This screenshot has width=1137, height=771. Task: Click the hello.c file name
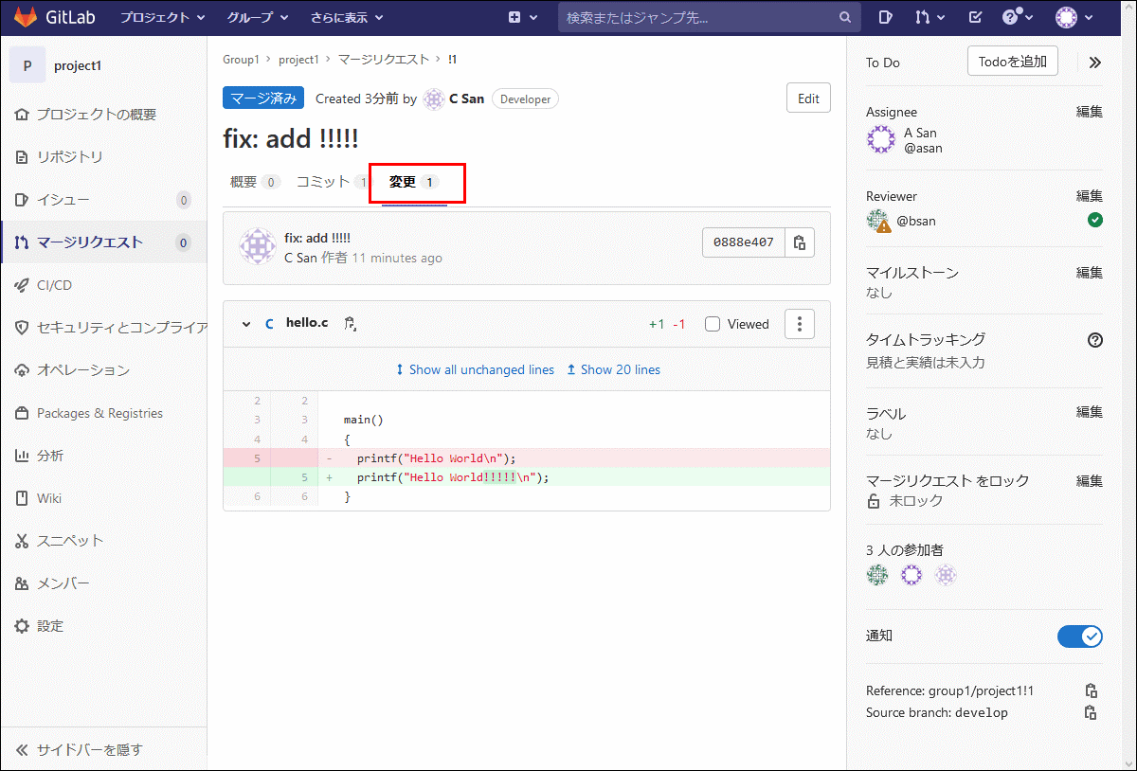(x=307, y=323)
